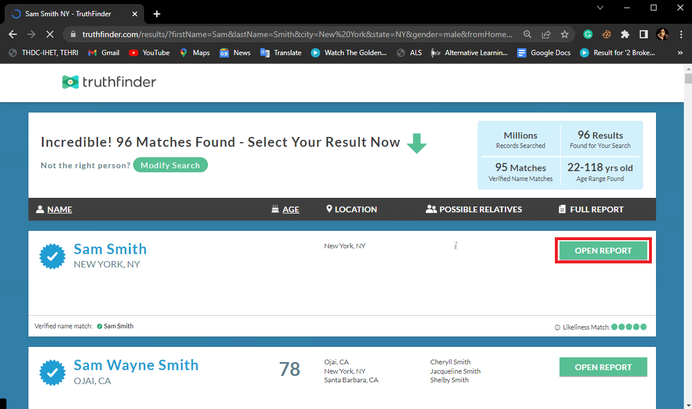Open a new browser tab
The width and height of the screenshot is (692, 409).
click(x=157, y=14)
